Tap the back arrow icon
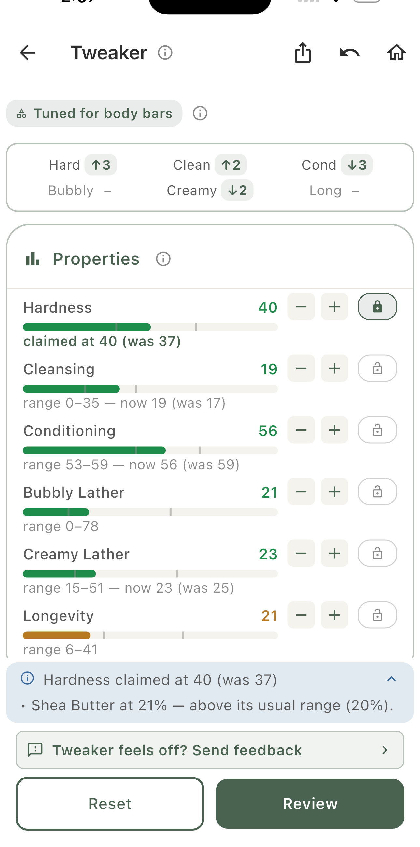 pos(28,53)
